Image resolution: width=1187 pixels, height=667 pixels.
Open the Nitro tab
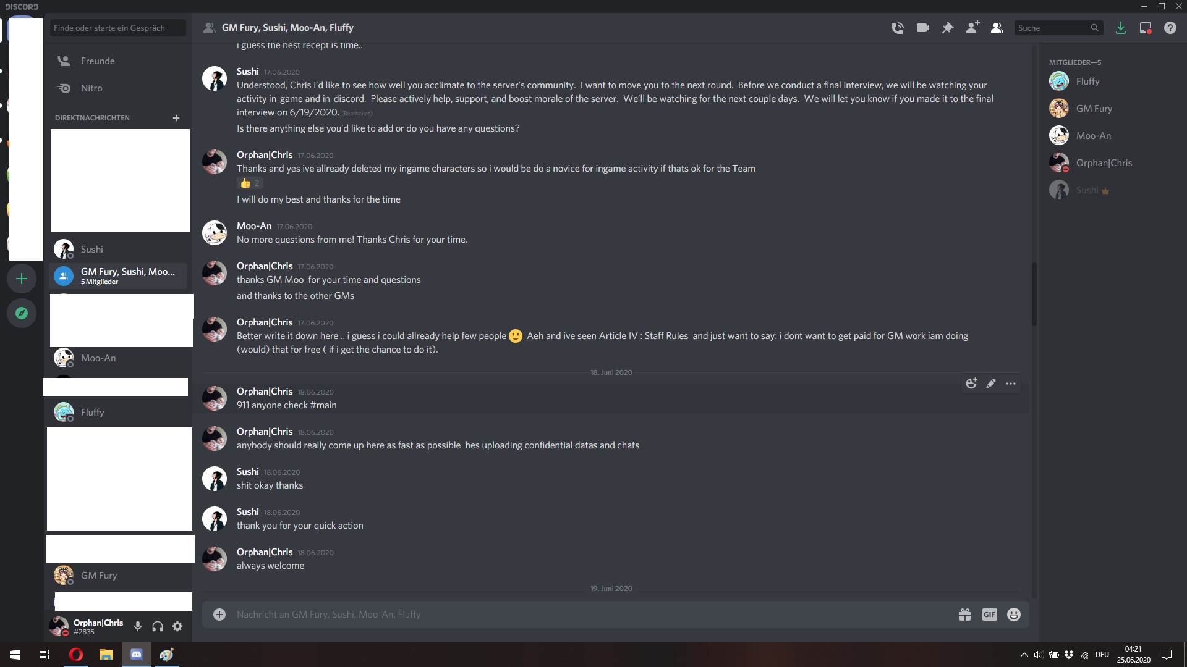[91, 88]
